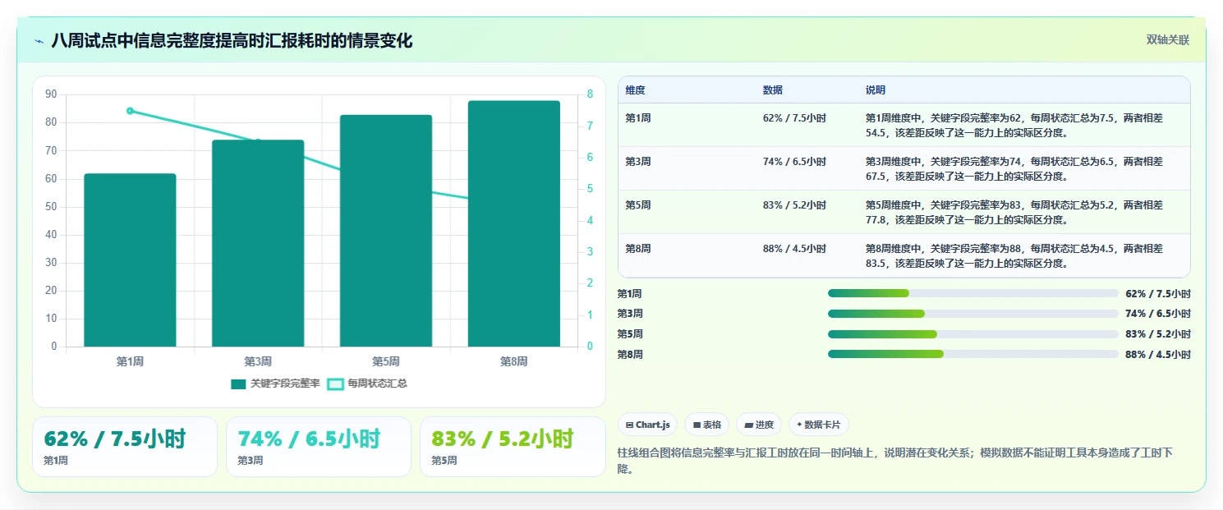Click the 维度 column header
The width and height of the screenshot is (1223, 510).
click(635, 90)
